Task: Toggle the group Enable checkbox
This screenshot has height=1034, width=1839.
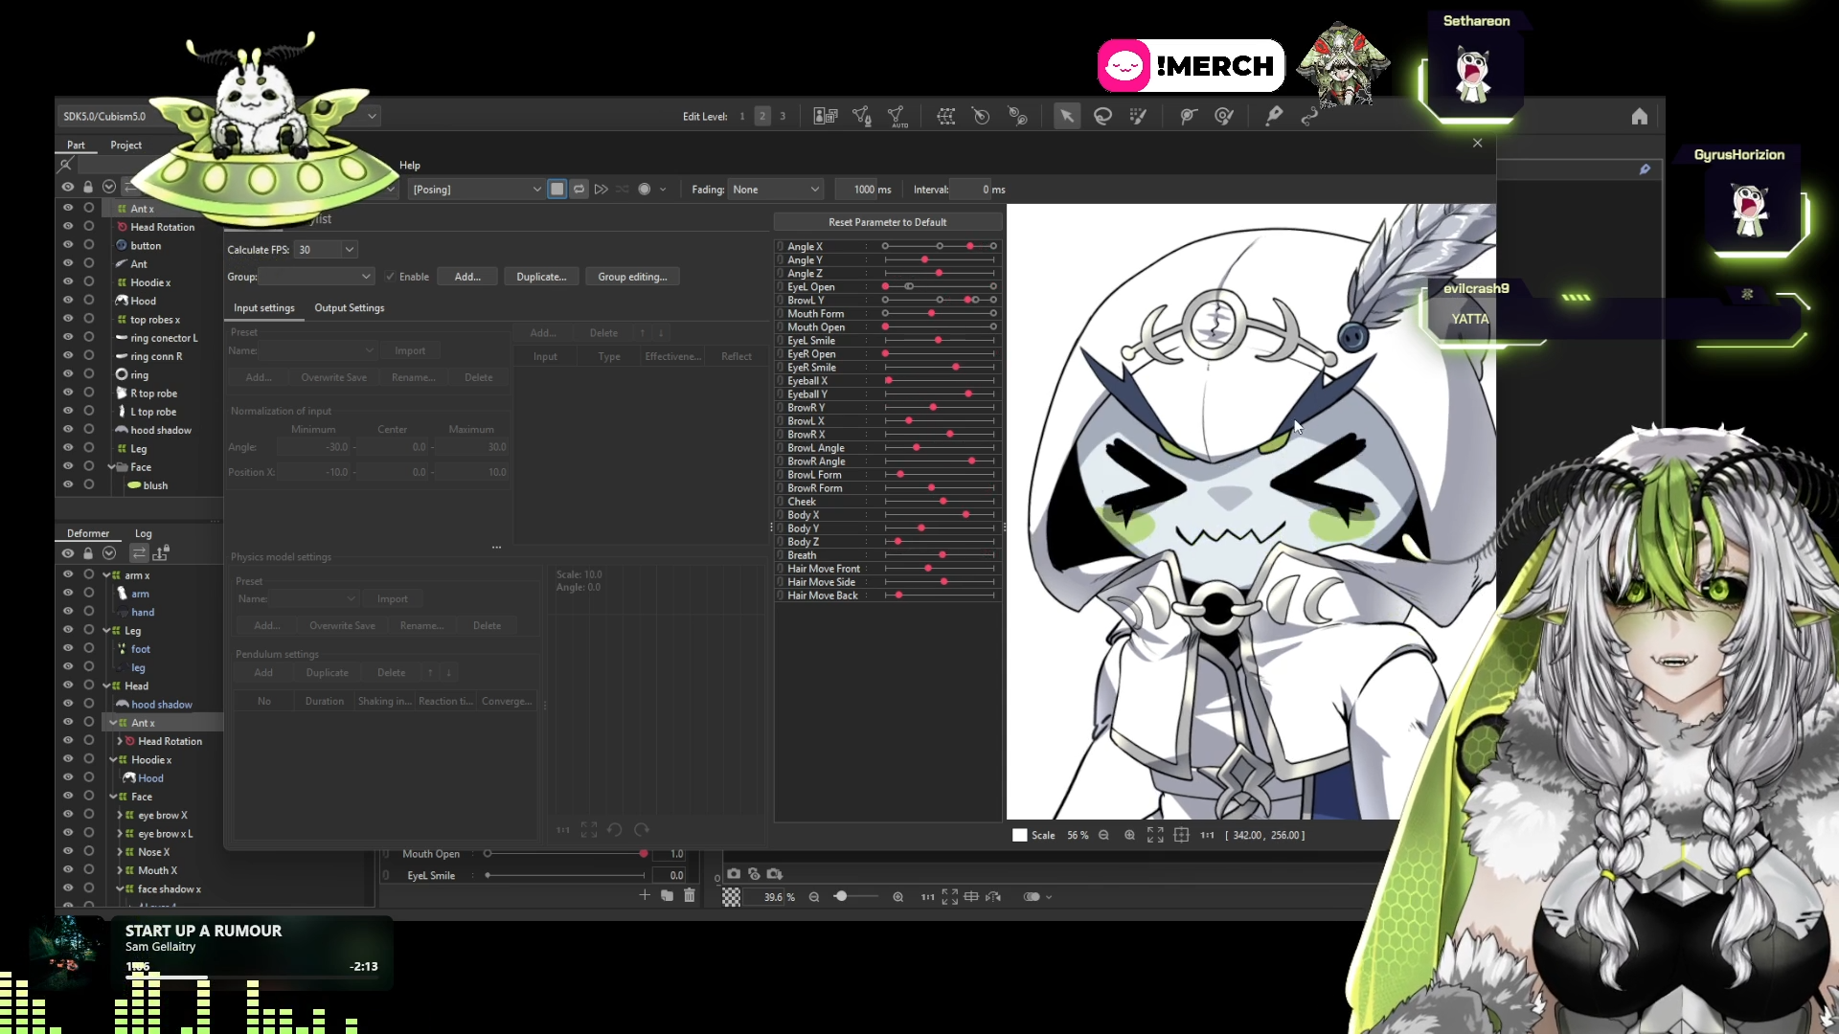Action: pyautogui.click(x=390, y=277)
